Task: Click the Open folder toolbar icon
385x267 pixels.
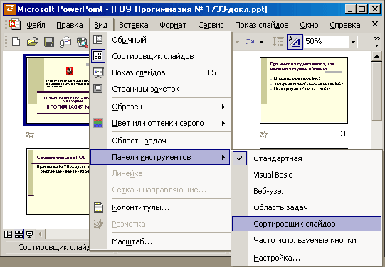Action: [x=33, y=42]
